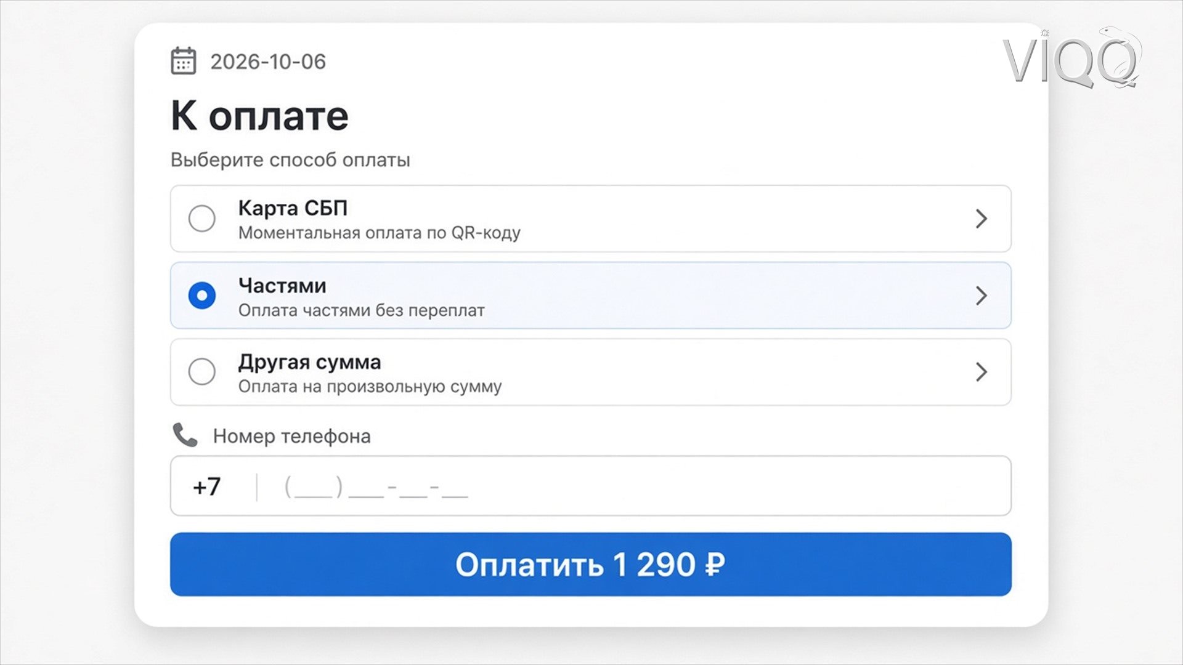Select the Частями radio button
The height and width of the screenshot is (665, 1183).
[201, 296]
